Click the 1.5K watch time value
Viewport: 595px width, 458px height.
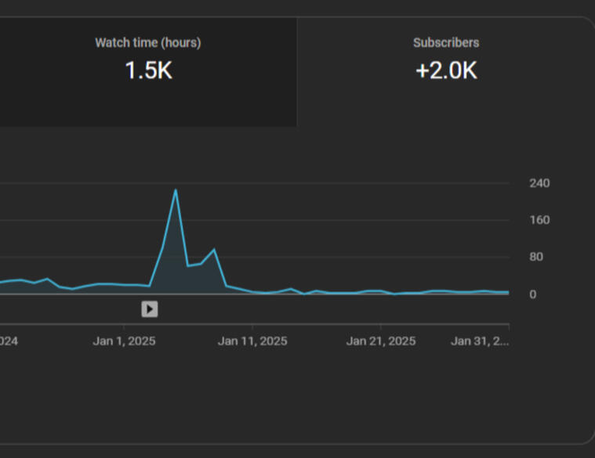pyautogui.click(x=148, y=70)
